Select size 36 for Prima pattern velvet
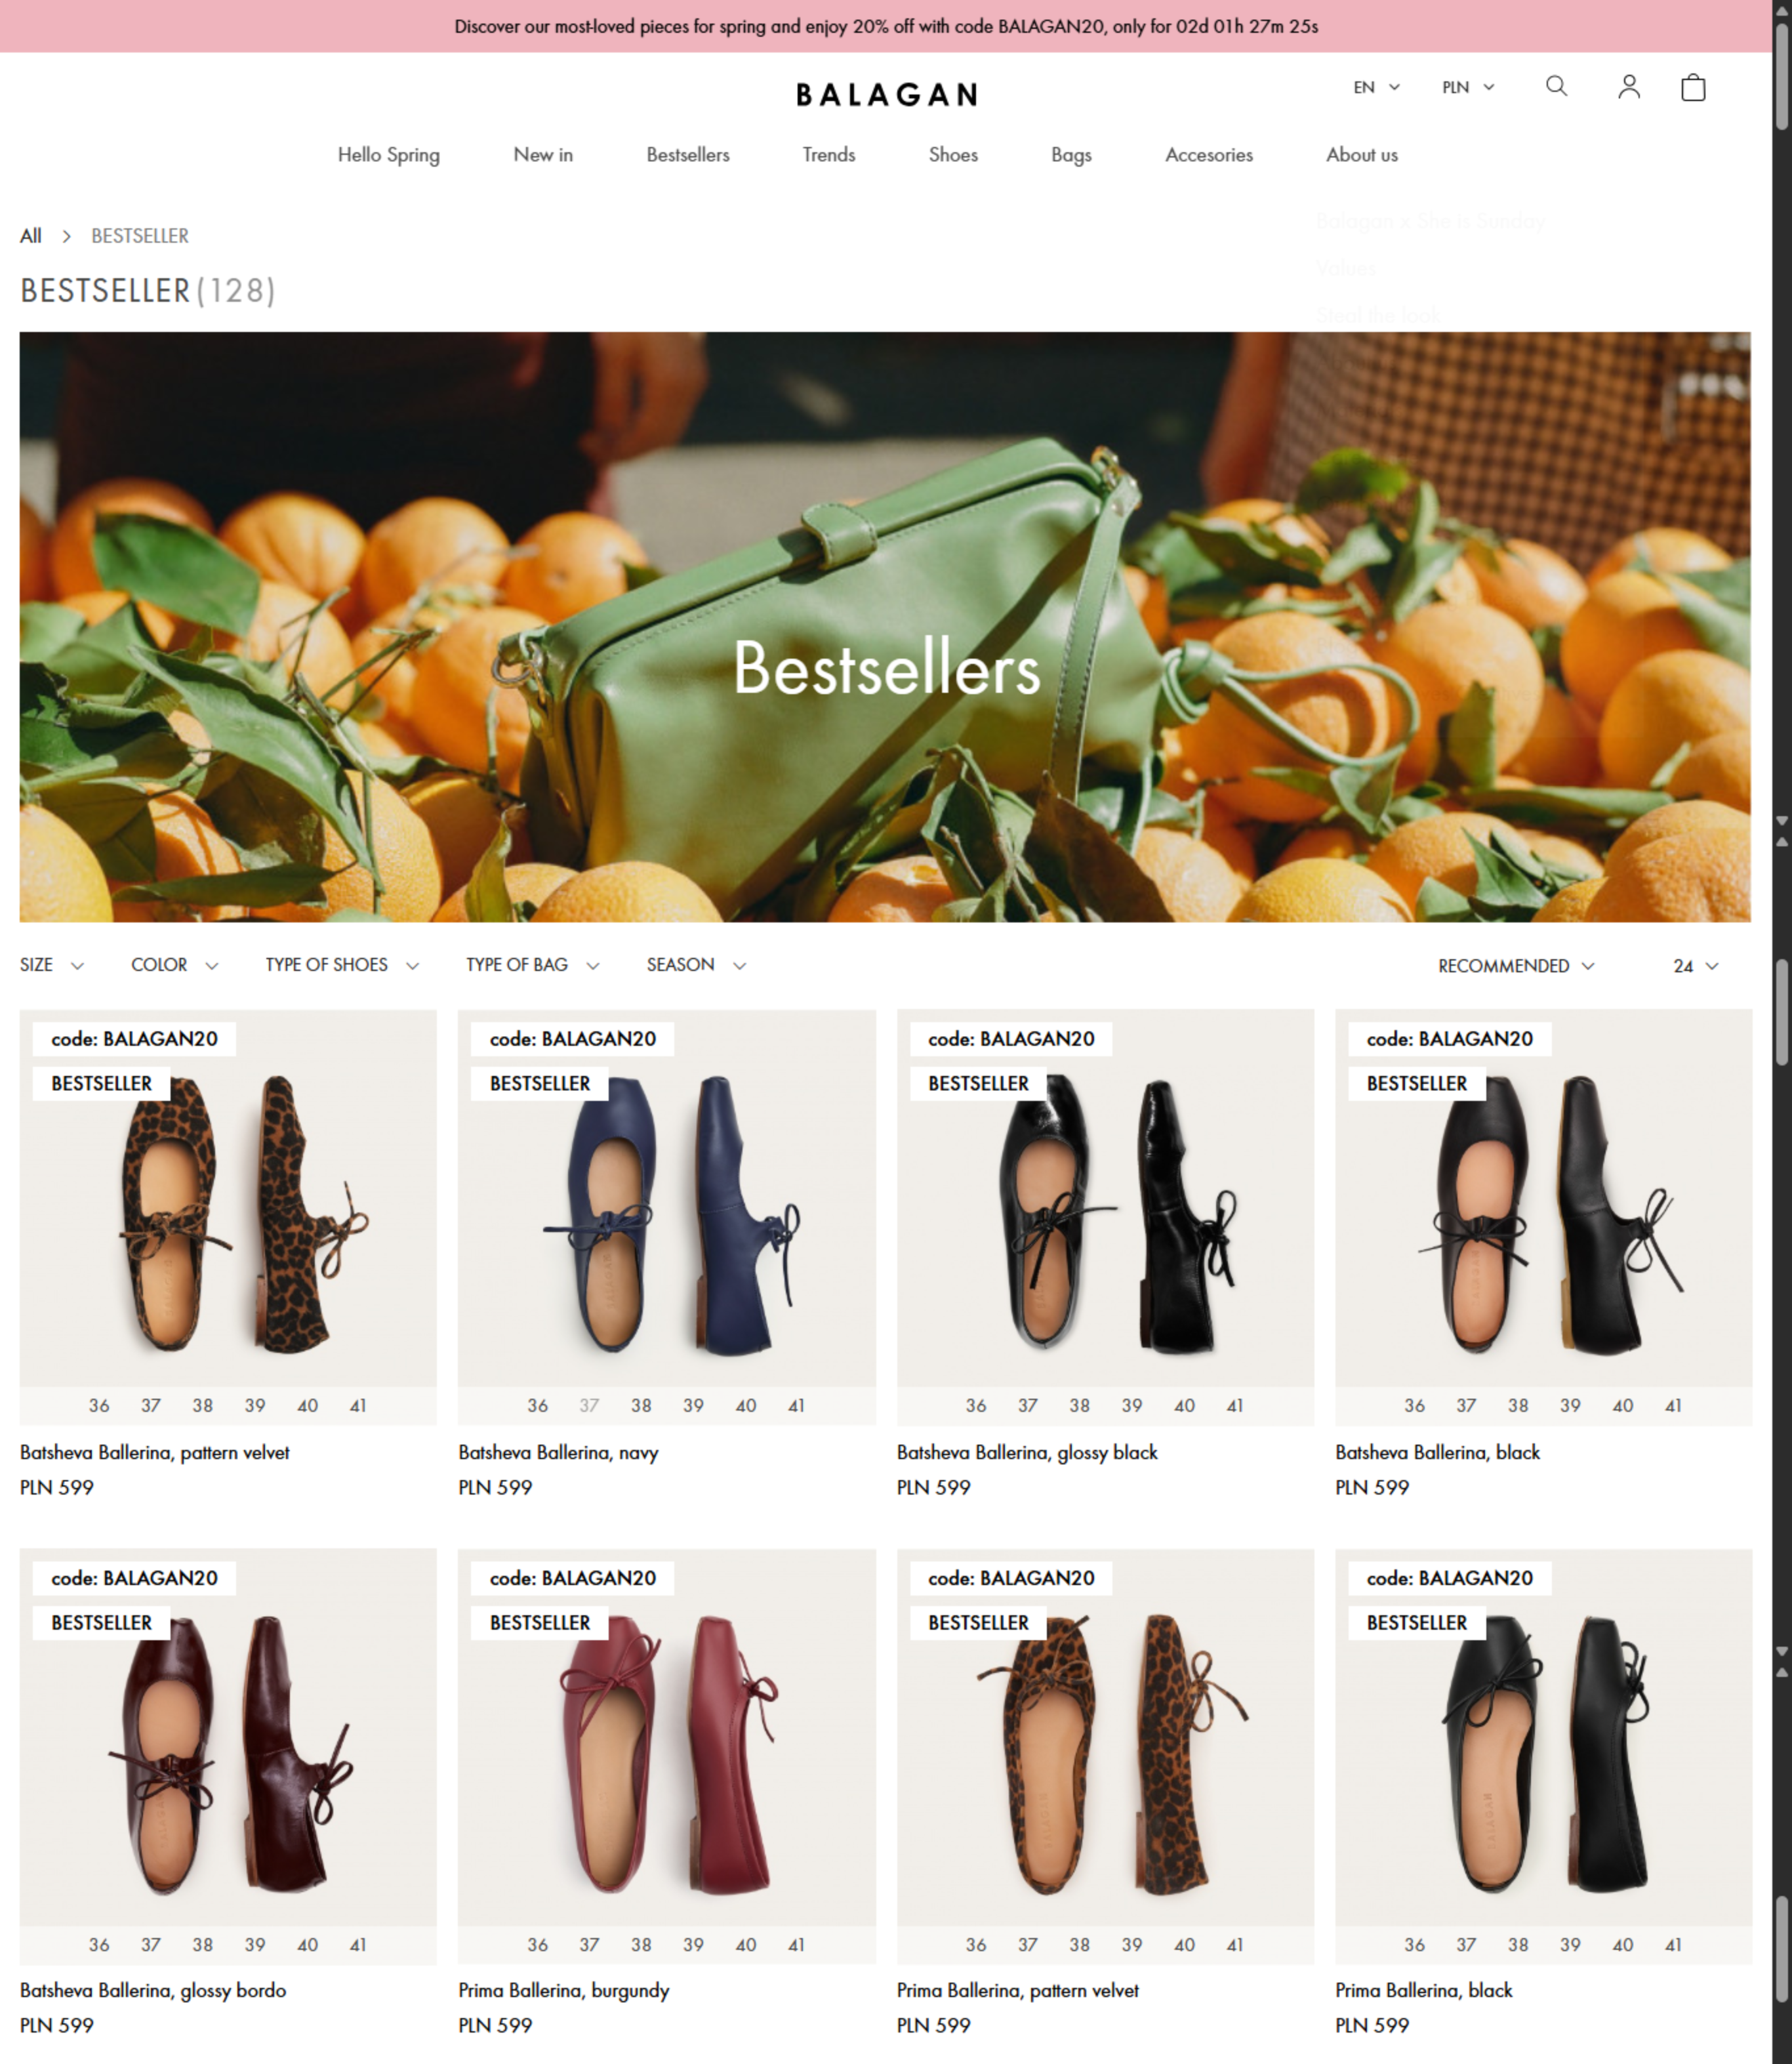Screen dimensions: 1792x2064 pos(976,1945)
